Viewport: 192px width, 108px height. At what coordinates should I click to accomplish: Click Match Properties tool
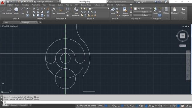125,12
